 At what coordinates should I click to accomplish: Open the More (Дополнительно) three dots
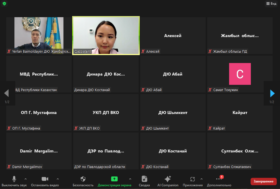click(219, 179)
